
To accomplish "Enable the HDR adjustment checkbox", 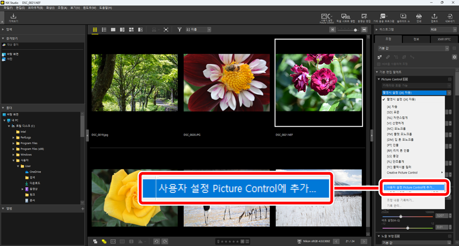I will (x=378, y=64).
